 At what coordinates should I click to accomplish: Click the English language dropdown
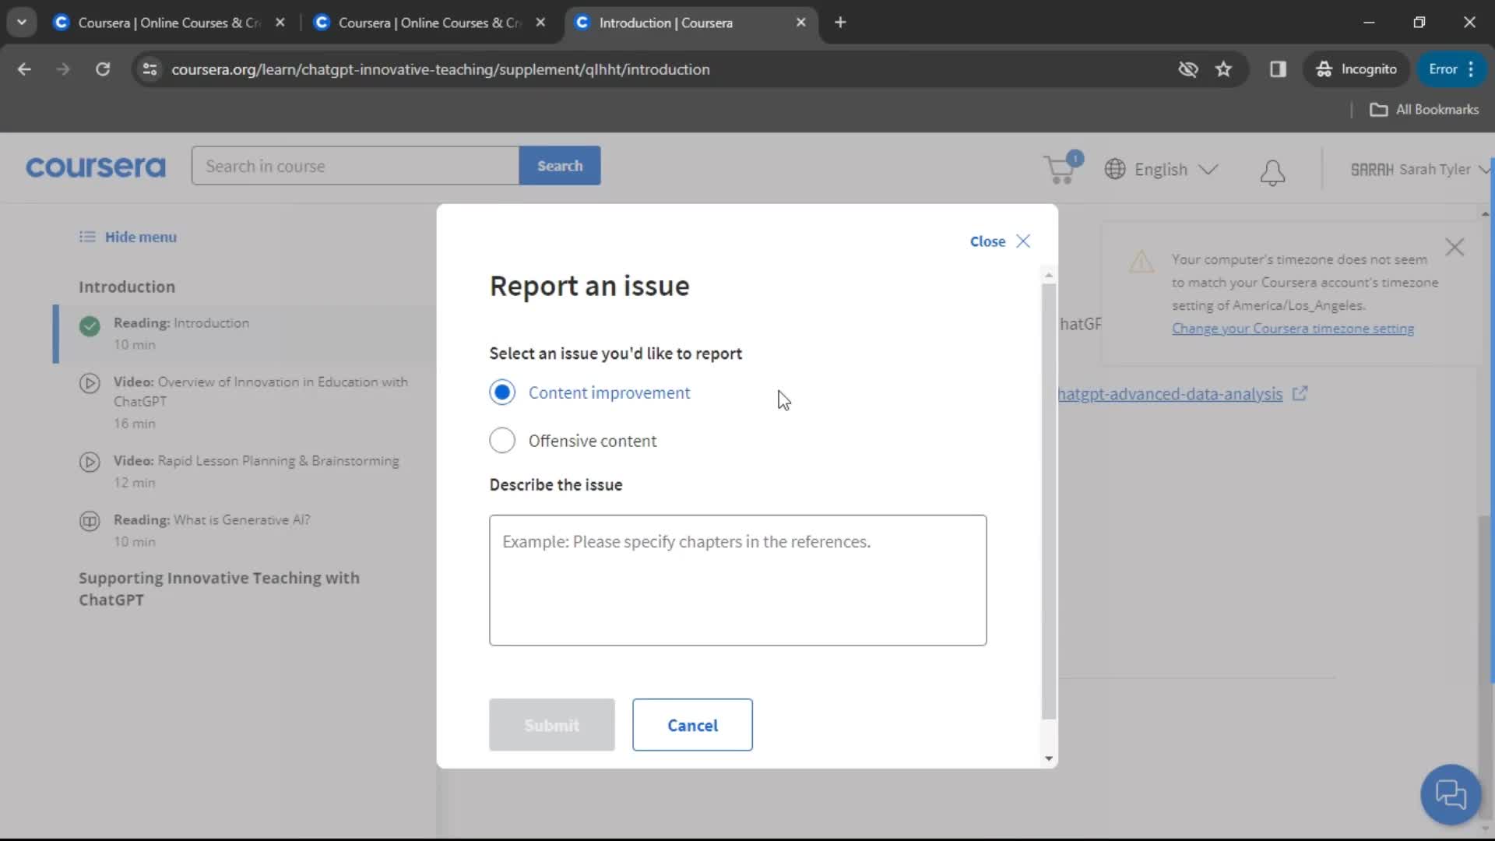[x=1160, y=170]
